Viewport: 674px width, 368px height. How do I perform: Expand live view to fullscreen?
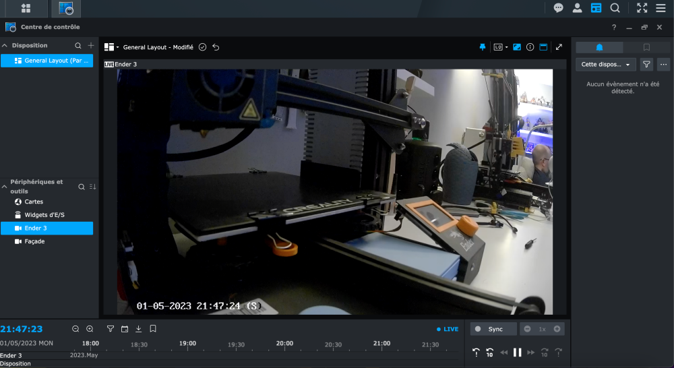pyautogui.click(x=559, y=47)
